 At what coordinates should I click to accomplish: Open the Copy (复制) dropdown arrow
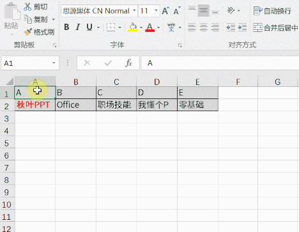pyautogui.click(x=54, y=19)
